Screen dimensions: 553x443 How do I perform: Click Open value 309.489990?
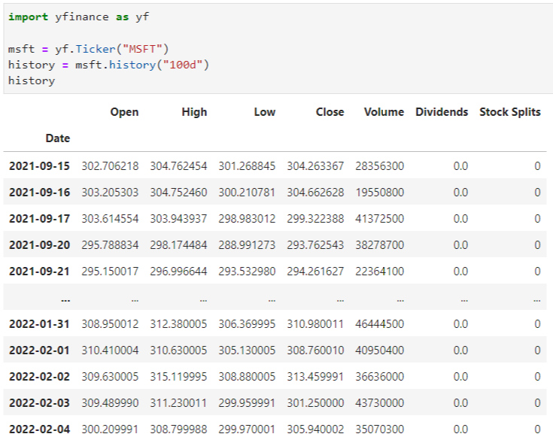tap(110, 403)
